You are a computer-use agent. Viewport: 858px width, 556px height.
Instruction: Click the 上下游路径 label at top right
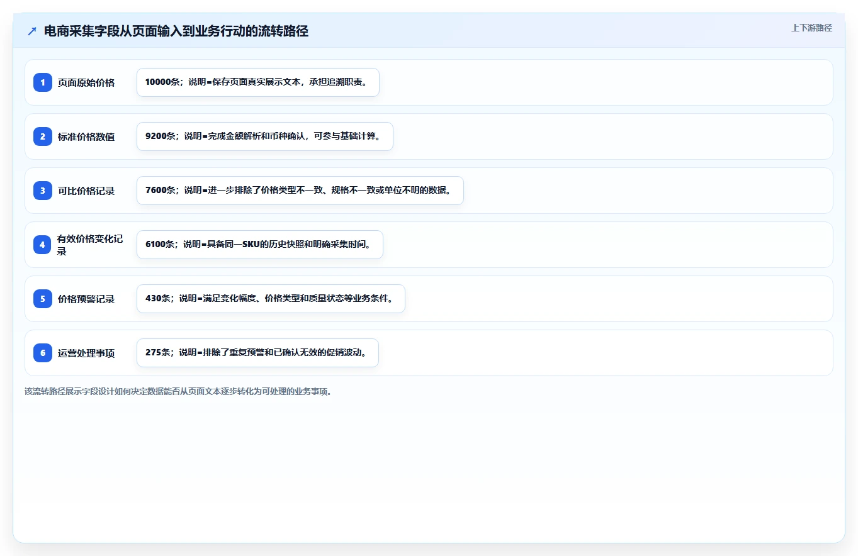tap(811, 28)
